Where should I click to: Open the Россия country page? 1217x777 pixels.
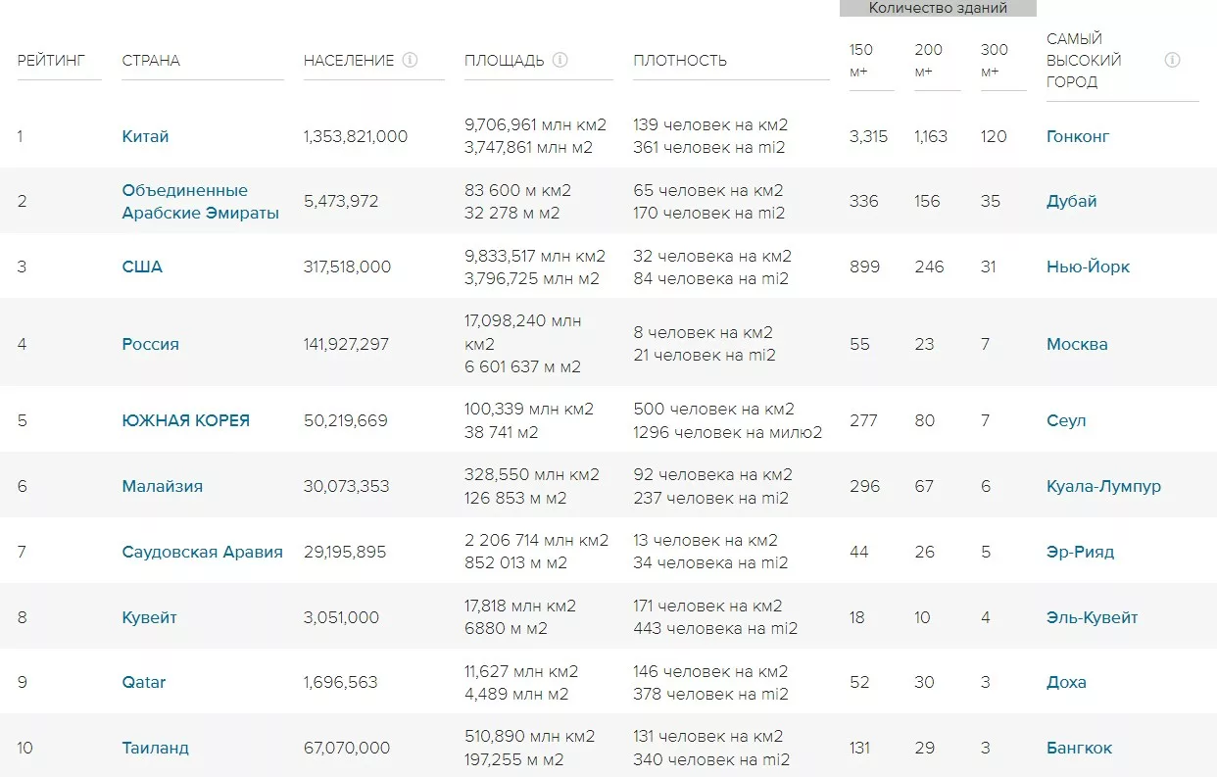click(150, 344)
